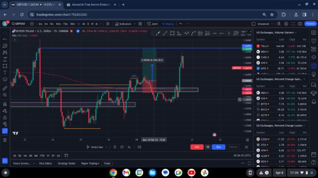Select ruler measure tool in left sidebar
Image resolution: width=318 pixels, height=178 pixels.
[5, 88]
